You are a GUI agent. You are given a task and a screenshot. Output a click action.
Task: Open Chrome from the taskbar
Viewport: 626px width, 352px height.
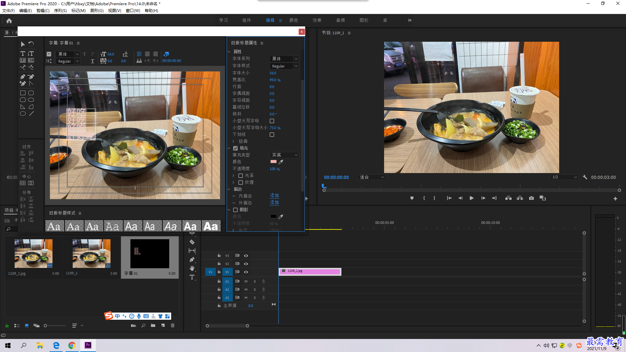(72, 345)
